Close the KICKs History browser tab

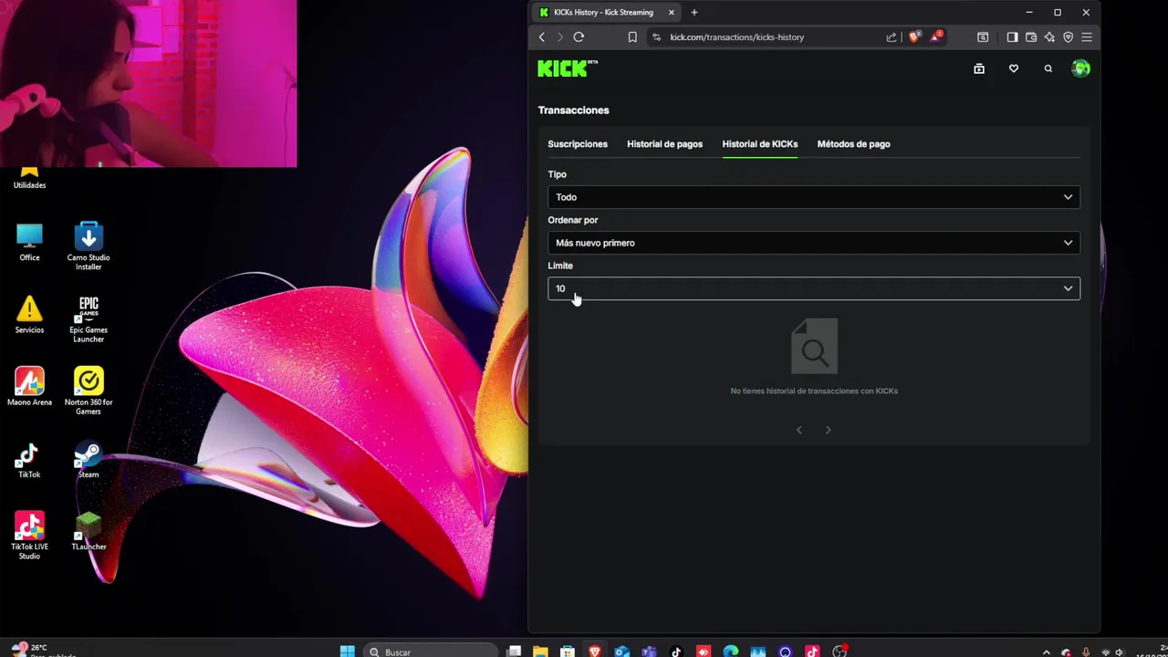pyautogui.click(x=672, y=13)
